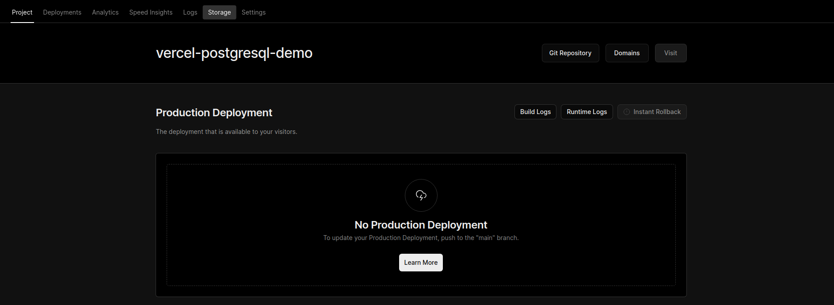This screenshot has height=305, width=834.
Task: Open the Settings tab
Action: point(254,12)
